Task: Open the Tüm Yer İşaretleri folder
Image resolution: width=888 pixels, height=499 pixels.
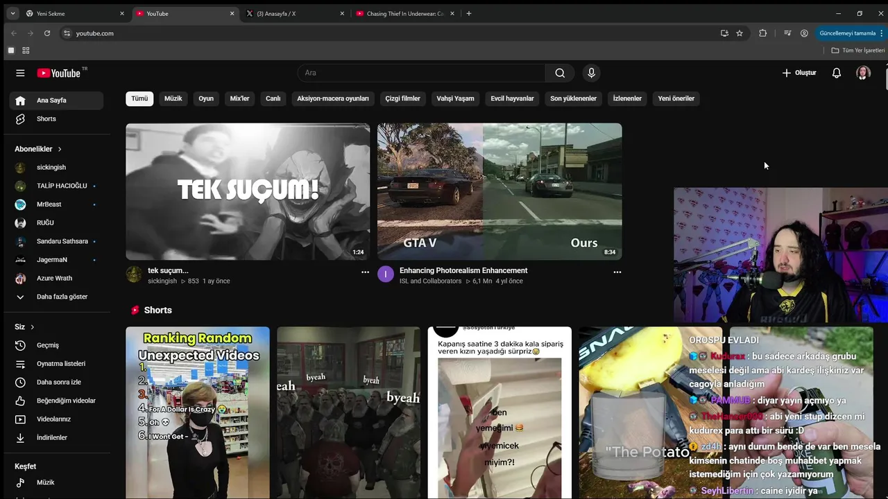Action: [x=858, y=51]
